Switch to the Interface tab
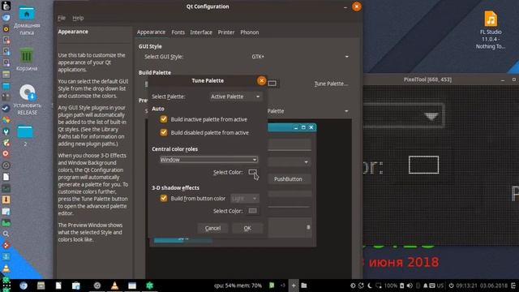Image resolution: width=519 pixels, height=292 pixels. click(201, 32)
